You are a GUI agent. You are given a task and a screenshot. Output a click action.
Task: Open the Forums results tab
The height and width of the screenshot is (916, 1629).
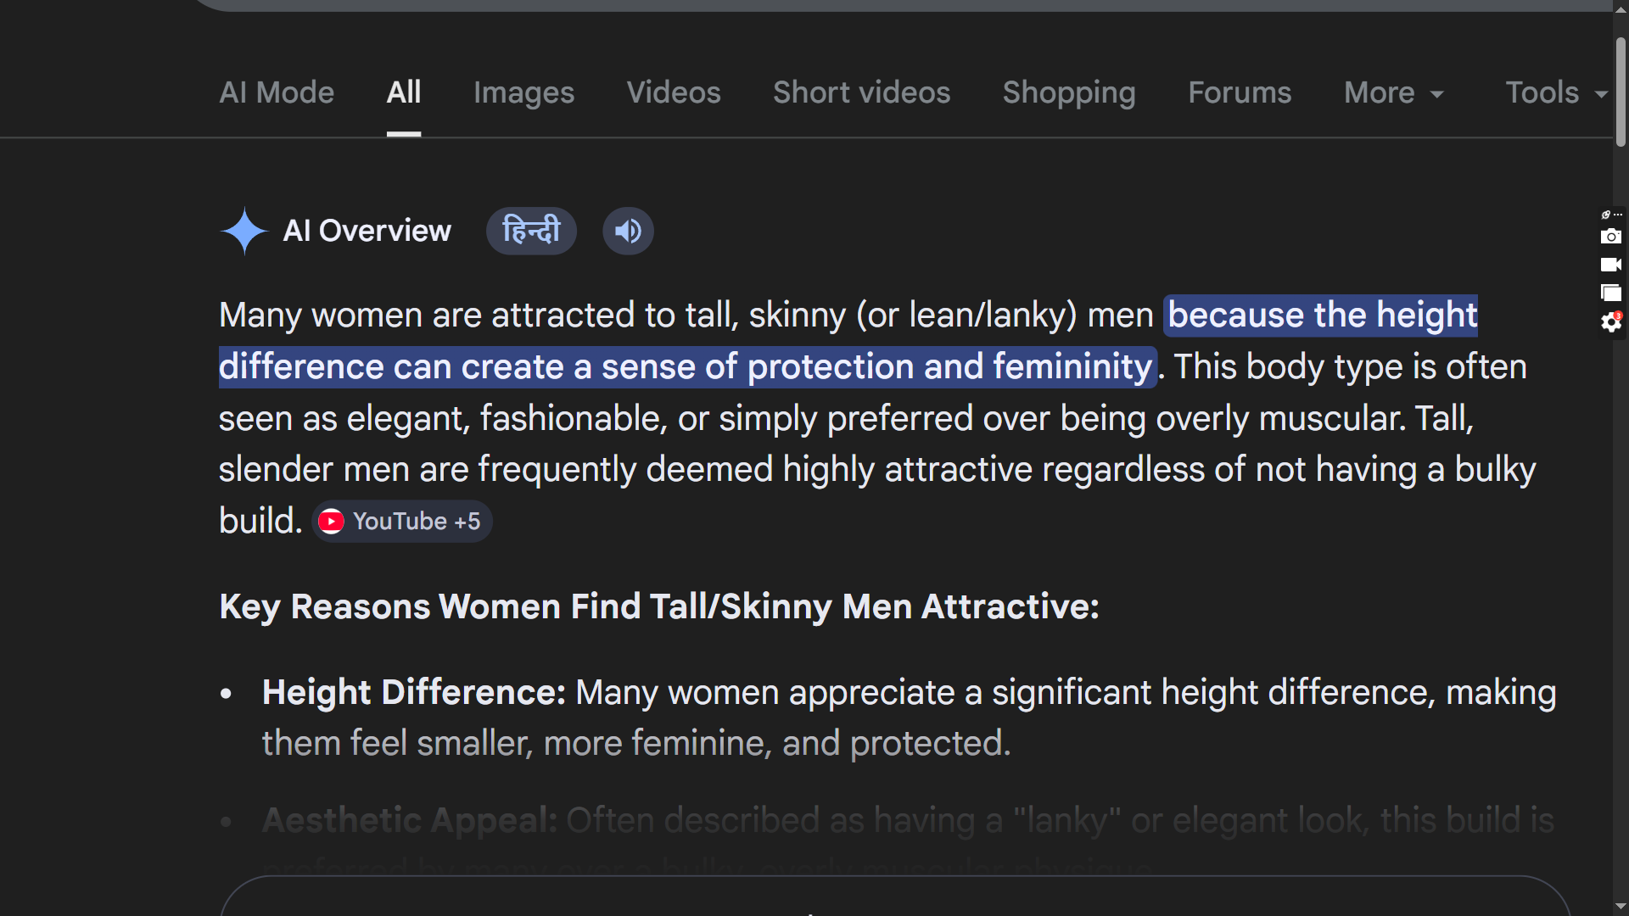click(x=1240, y=92)
